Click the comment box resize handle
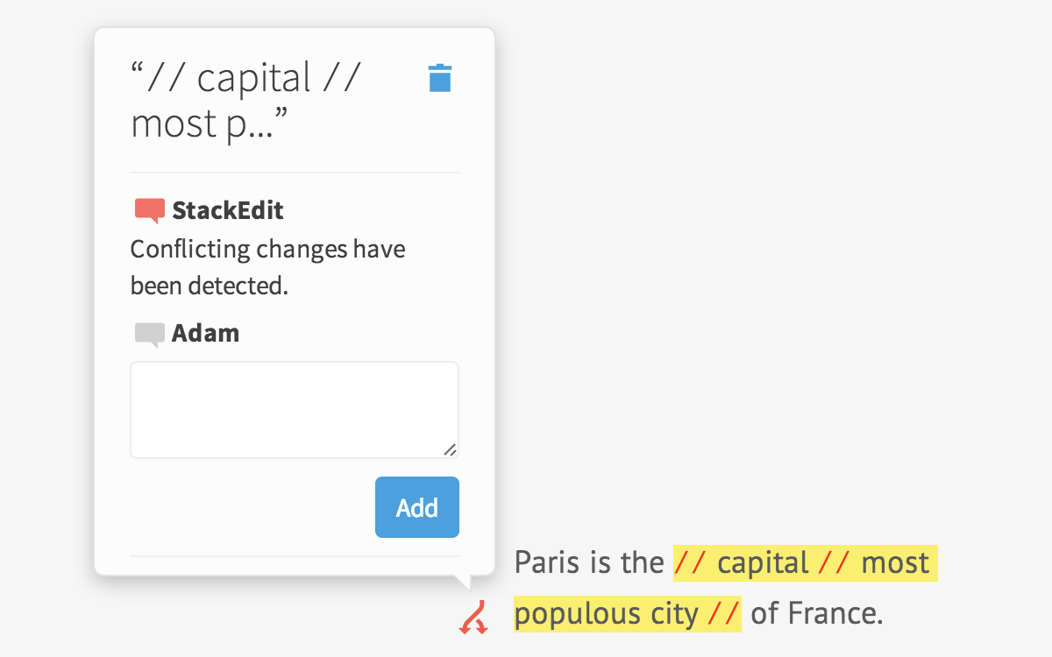Image resolution: width=1052 pixels, height=657 pixels. [450, 449]
